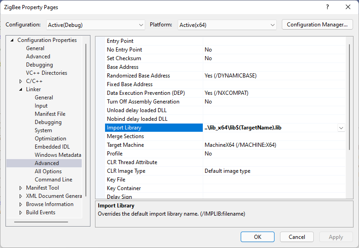This screenshot has width=359, height=248.
Task: Open the help question mark button
Action: [327, 7]
